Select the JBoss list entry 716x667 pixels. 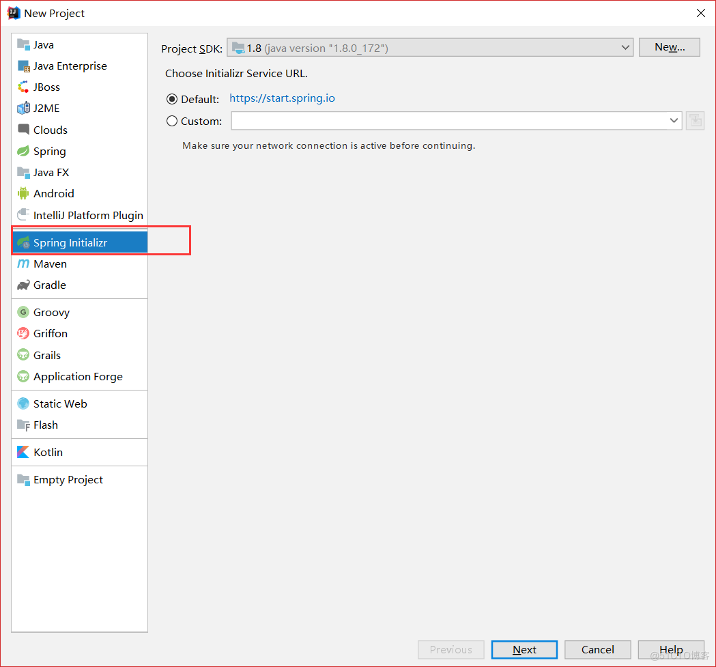79,87
